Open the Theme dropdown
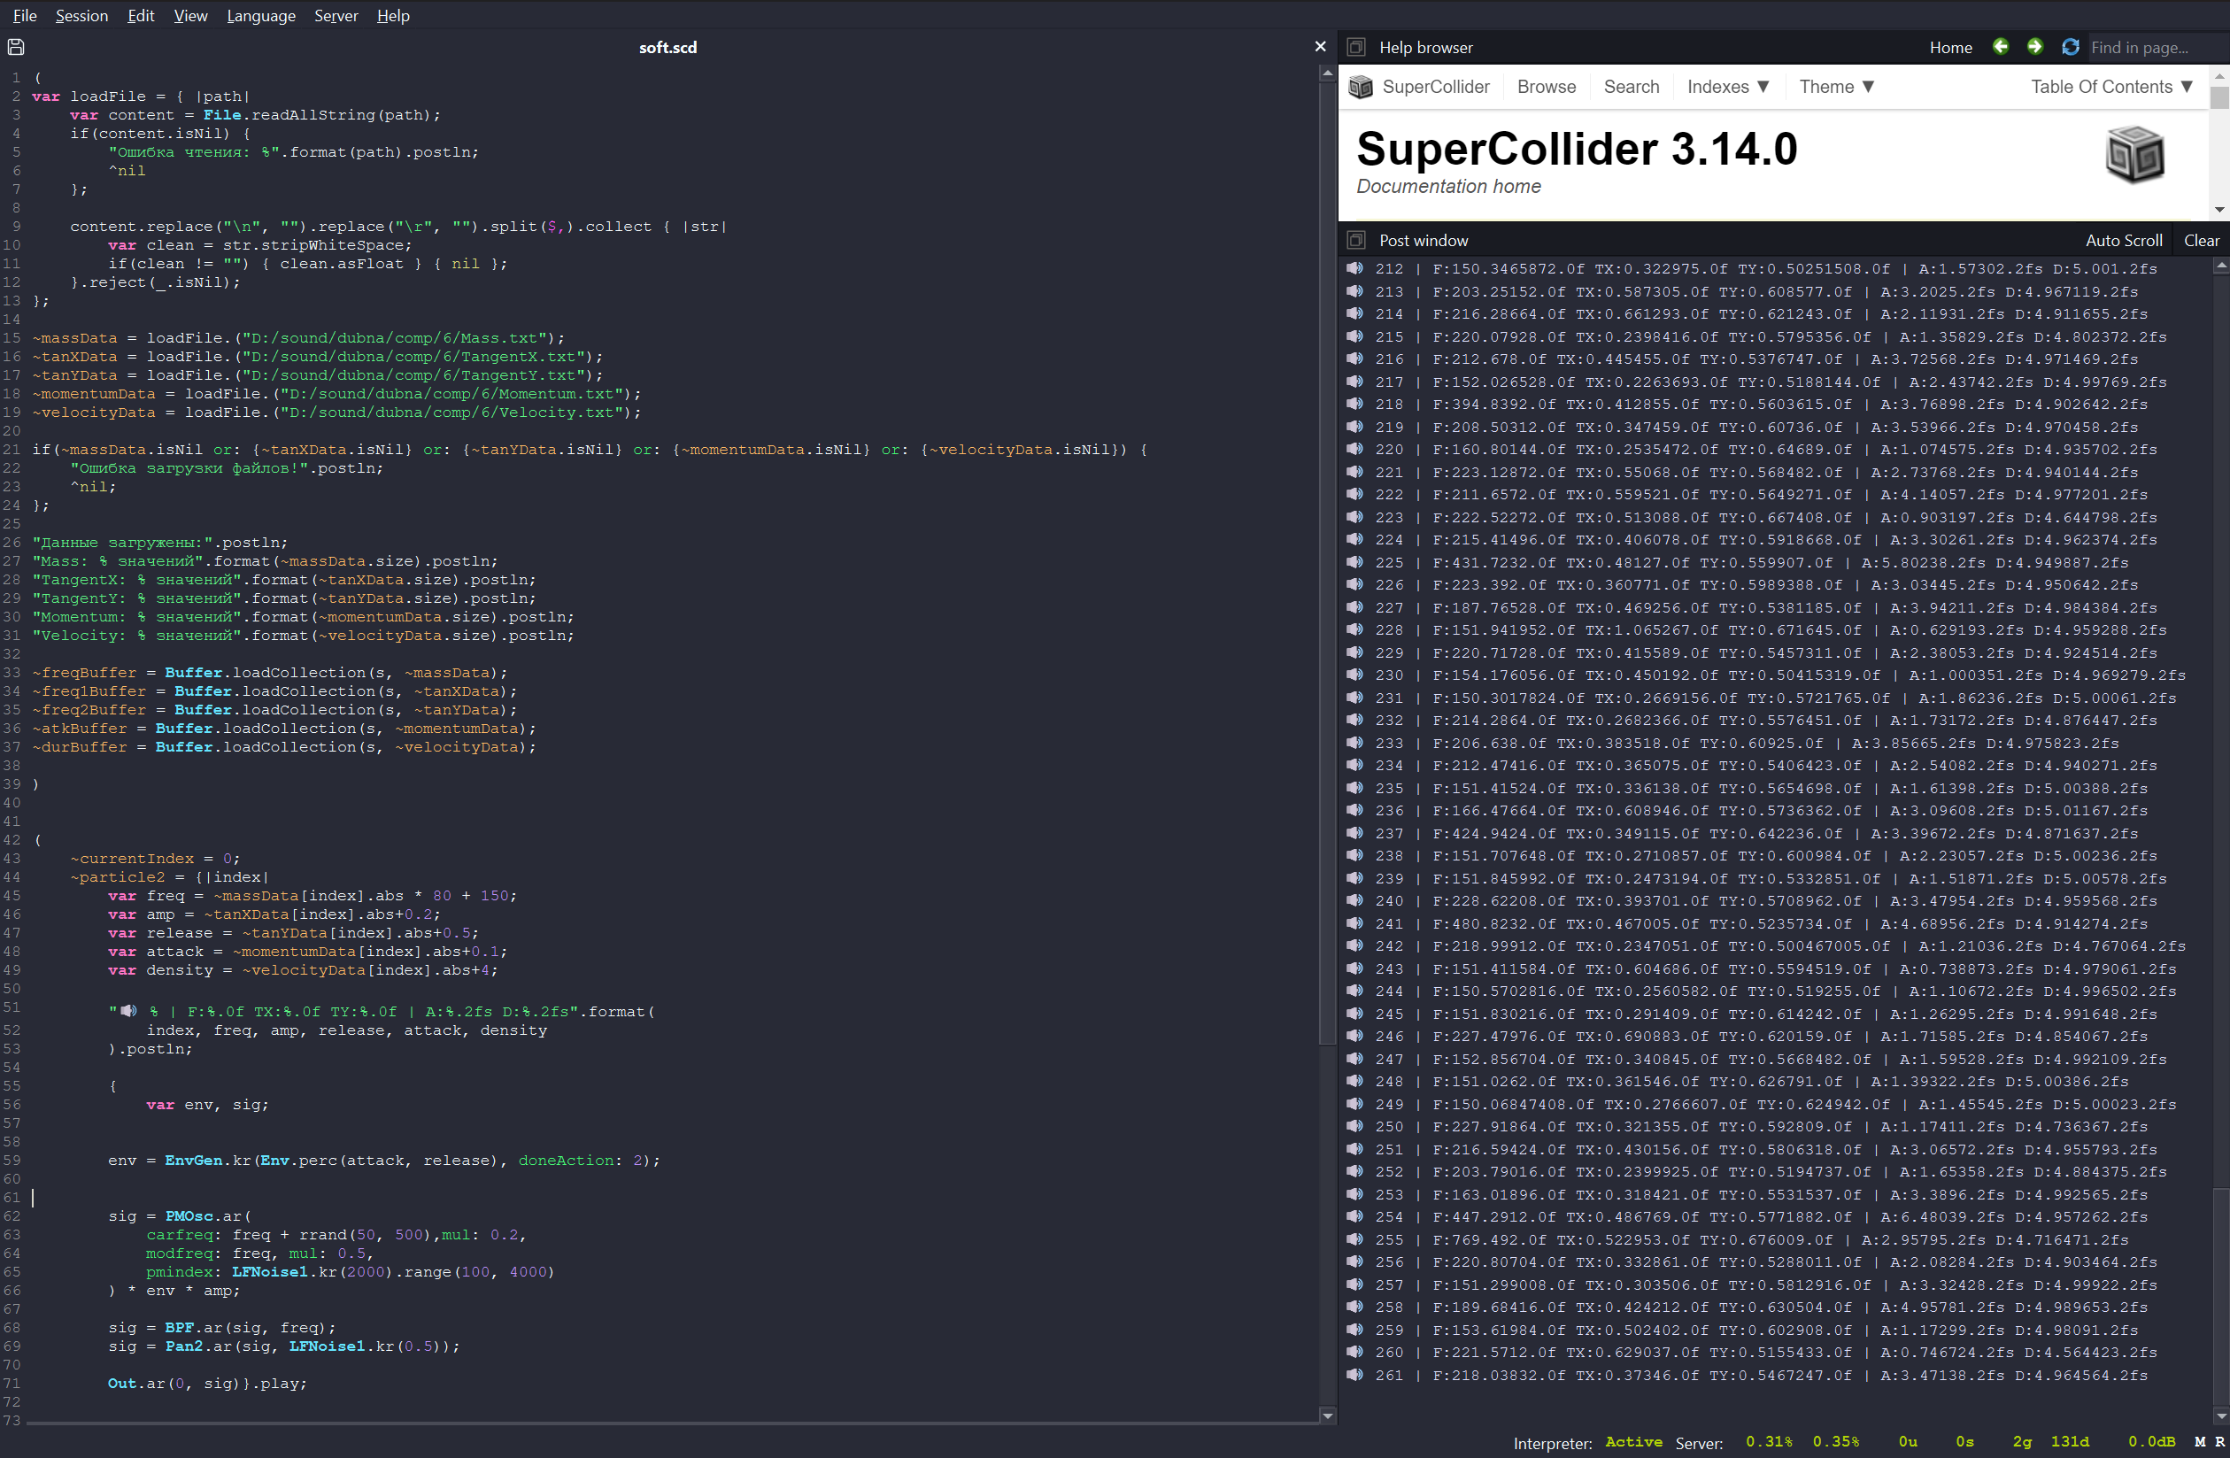The height and width of the screenshot is (1458, 2230). click(1835, 87)
